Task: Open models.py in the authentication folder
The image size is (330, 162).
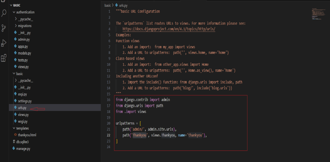Action: (x=24, y=53)
